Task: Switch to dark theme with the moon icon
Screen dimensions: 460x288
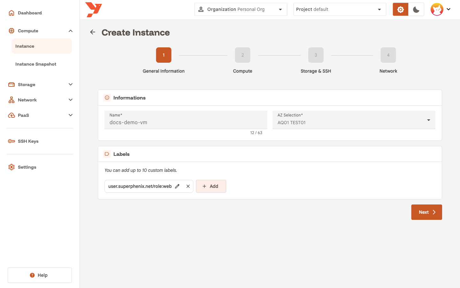Action: pyautogui.click(x=416, y=9)
